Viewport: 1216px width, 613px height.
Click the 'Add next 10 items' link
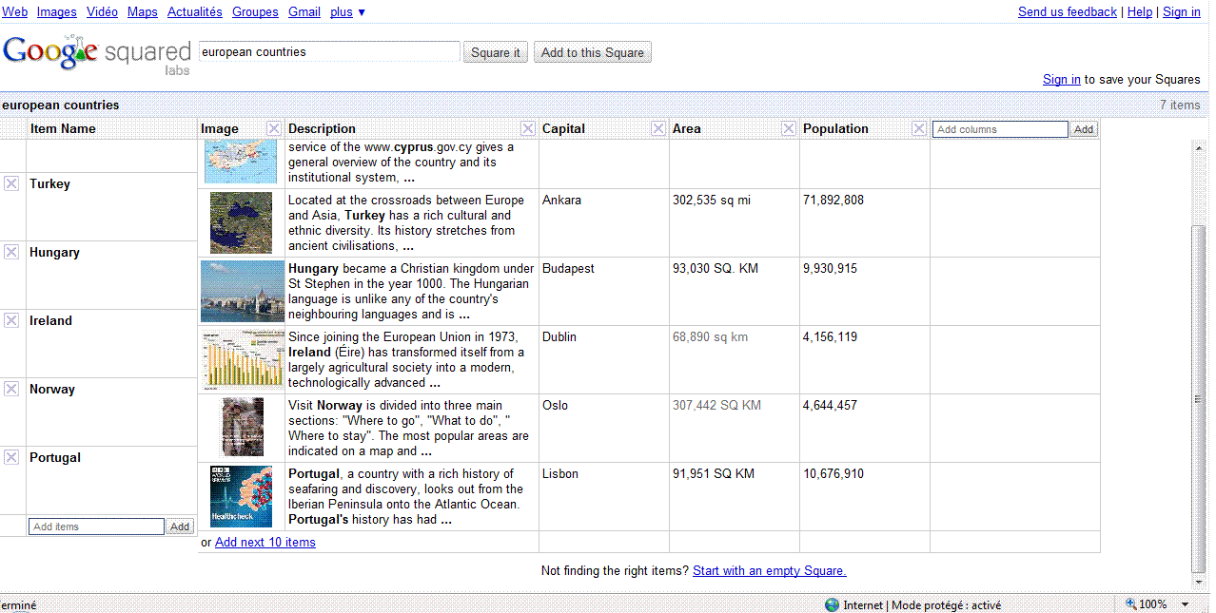tap(265, 543)
